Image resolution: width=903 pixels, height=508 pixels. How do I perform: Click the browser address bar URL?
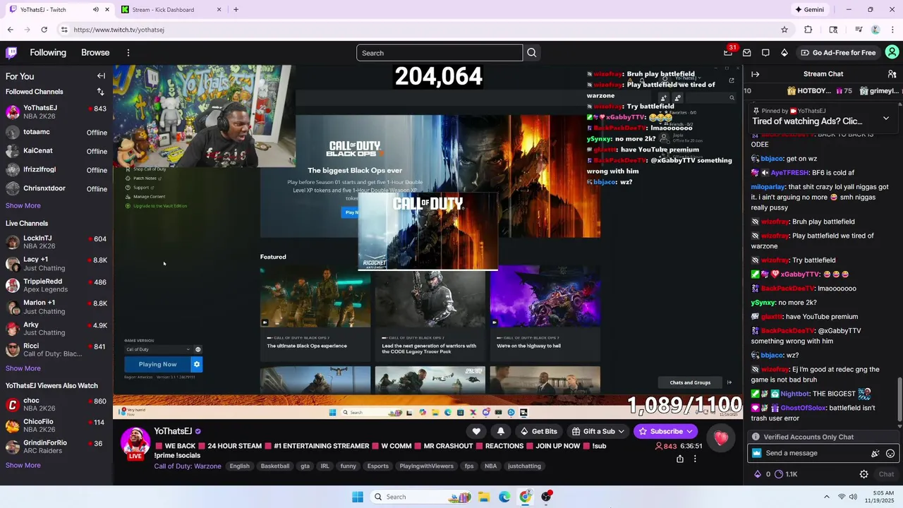tap(119, 30)
